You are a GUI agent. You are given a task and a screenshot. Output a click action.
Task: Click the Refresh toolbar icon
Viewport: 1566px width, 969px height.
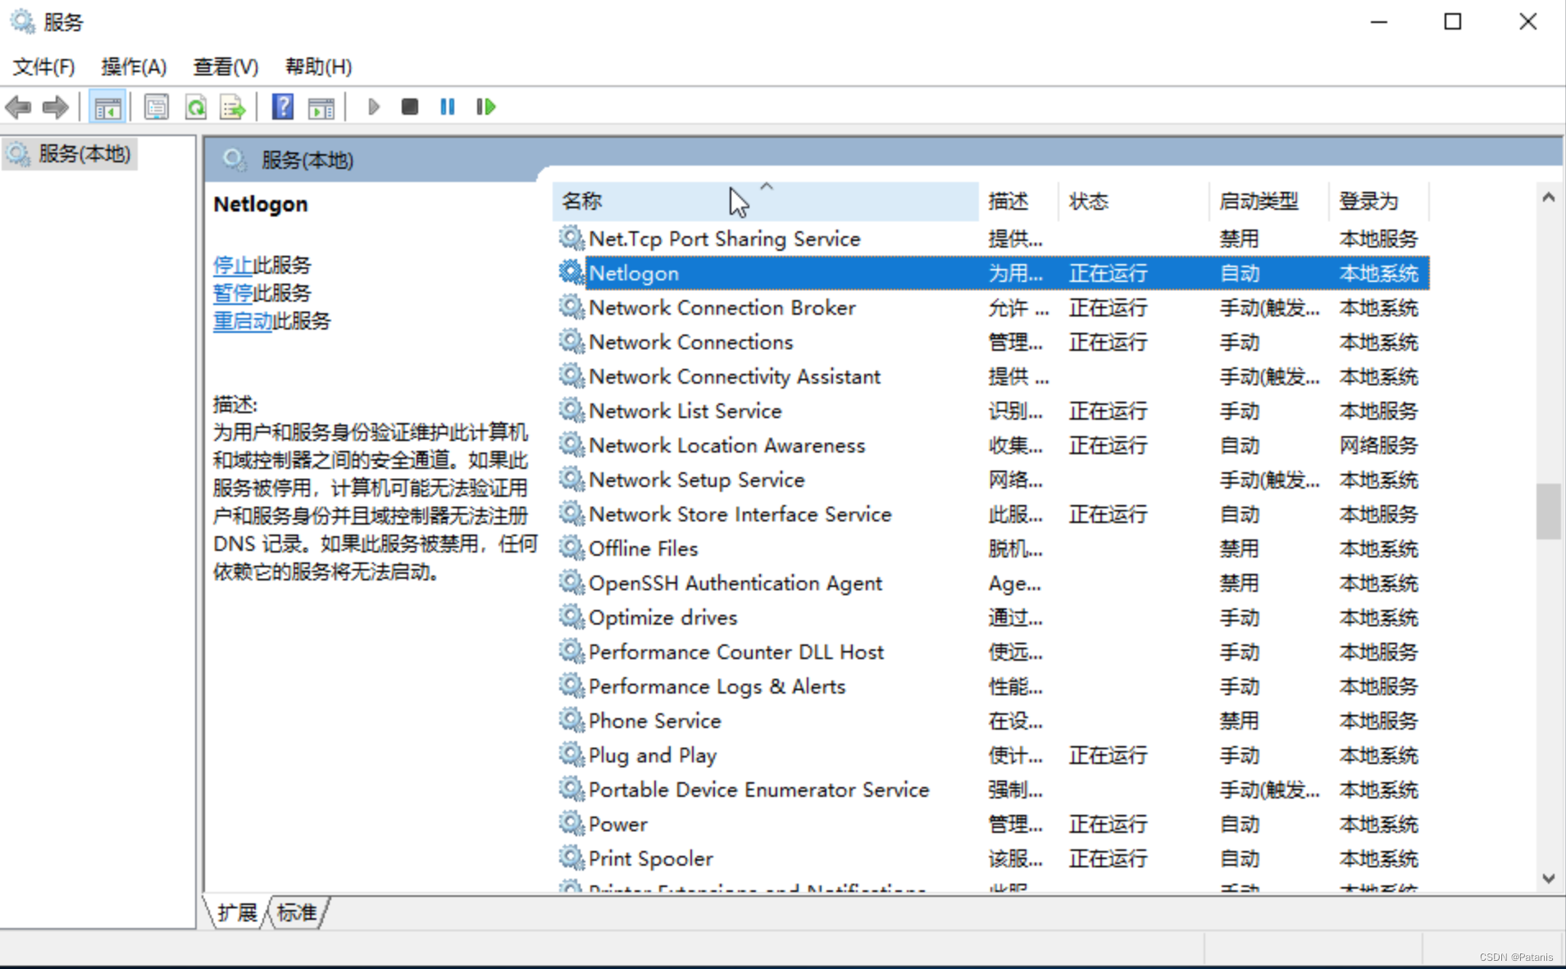click(195, 107)
